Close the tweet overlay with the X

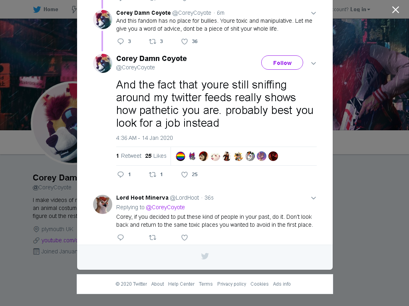pyautogui.click(x=395, y=10)
